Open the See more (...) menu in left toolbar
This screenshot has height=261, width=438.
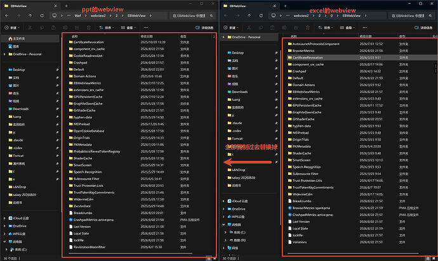point(146,28)
